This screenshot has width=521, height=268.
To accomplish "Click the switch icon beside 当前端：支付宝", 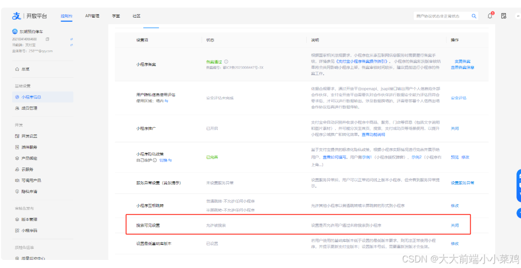I will pyautogui.click(x=71, y=45).
